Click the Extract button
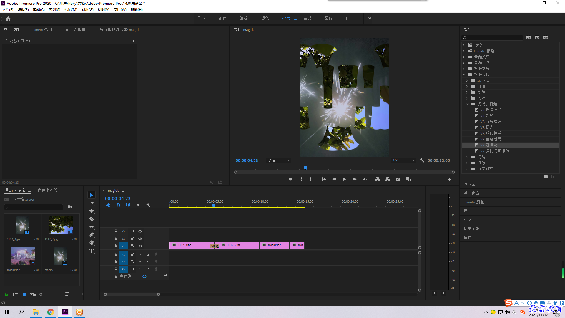The width and height of the screenshot is (565, 318). [x=388, y=179]
